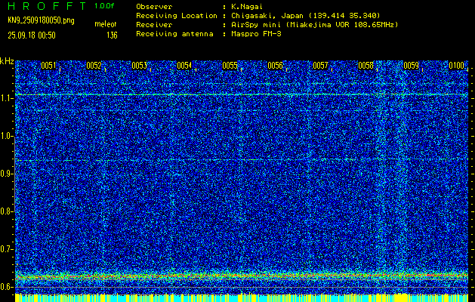Click the Receiving antenna label

click(x=174, y=34)
